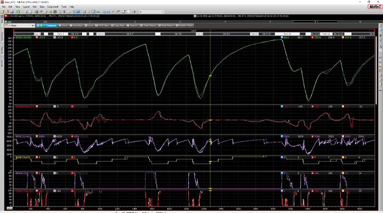Click the blue floppy save icon
The height and width of the screenshot is (213, 383).
12,11
